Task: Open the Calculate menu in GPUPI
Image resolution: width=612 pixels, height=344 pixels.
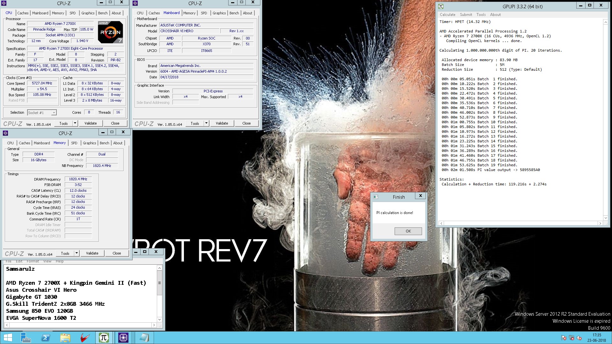Action: pos(448,15)
